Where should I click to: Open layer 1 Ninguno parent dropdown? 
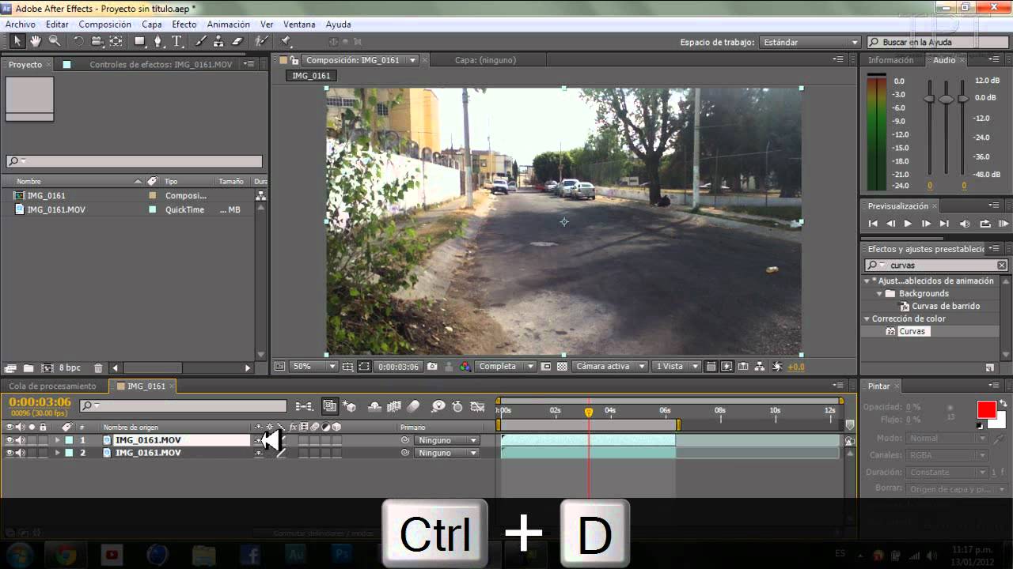(447, 440)
